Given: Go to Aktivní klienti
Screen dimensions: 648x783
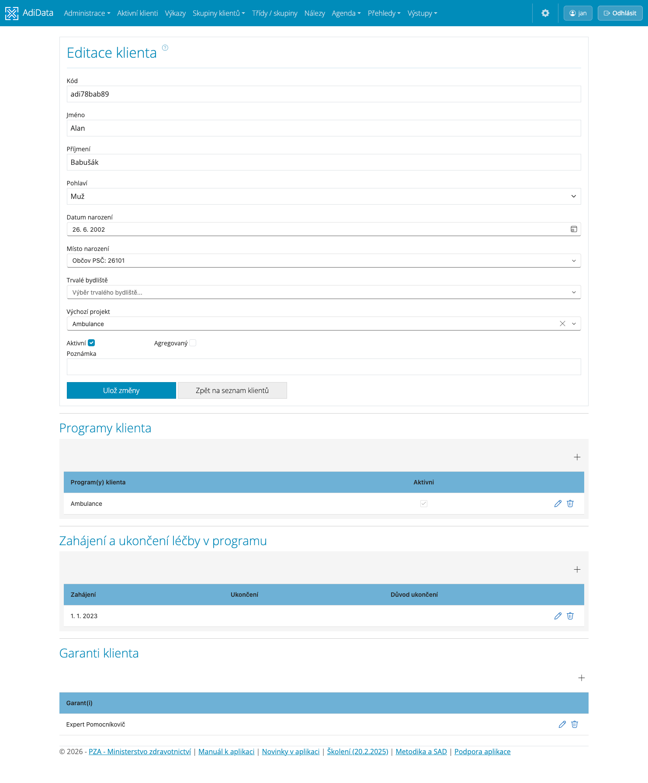Looking at the screenshot, I should pos(138,13).
